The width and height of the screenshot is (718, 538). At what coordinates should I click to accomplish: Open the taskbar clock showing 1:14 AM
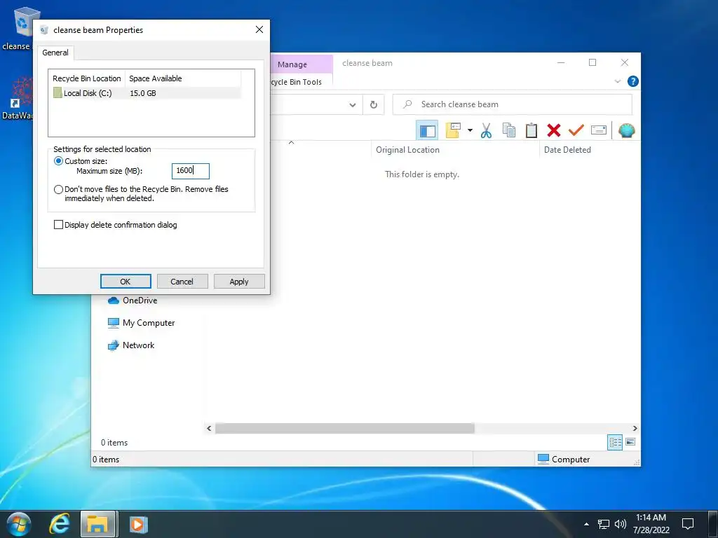click(x=651, y=524)
